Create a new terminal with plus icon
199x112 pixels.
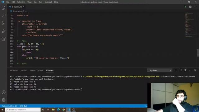(176, 70)
